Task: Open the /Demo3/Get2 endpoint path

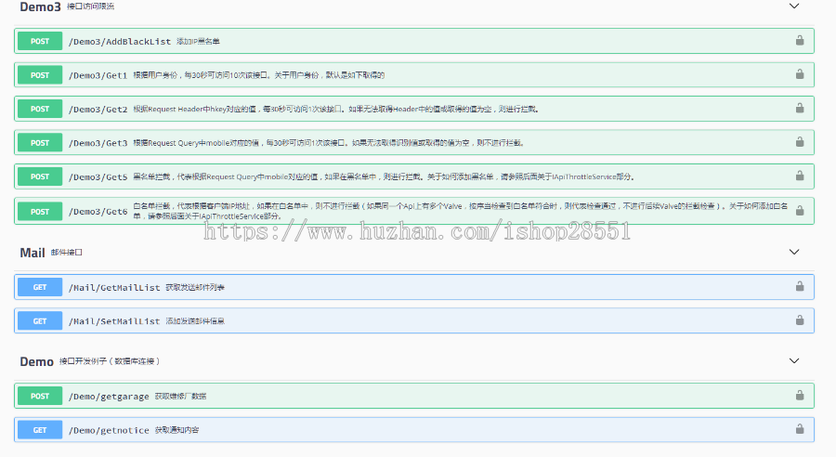Action: [98, 110]
